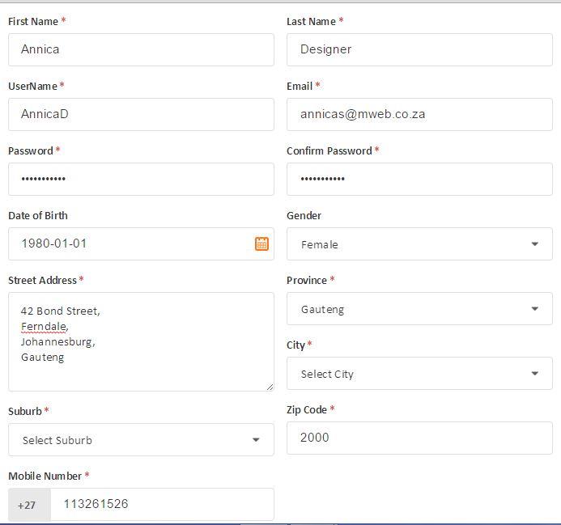This screenshot has height=525, width=561.
Task: Click the Gender dropdown arrow
Action: (x=534, y=244)
